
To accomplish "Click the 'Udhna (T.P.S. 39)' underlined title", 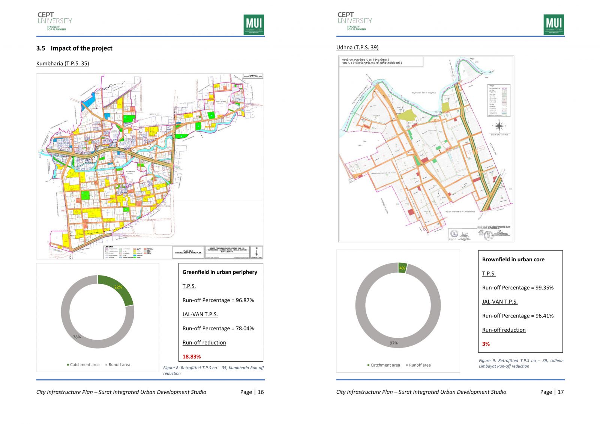I will pyautogui.click(x=357, y=47).
